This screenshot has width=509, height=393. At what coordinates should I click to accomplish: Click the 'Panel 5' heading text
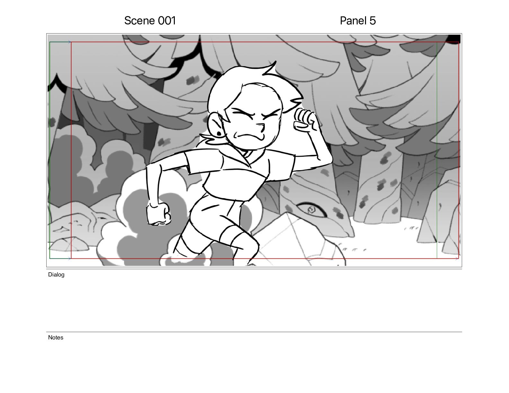pos(358,21)
